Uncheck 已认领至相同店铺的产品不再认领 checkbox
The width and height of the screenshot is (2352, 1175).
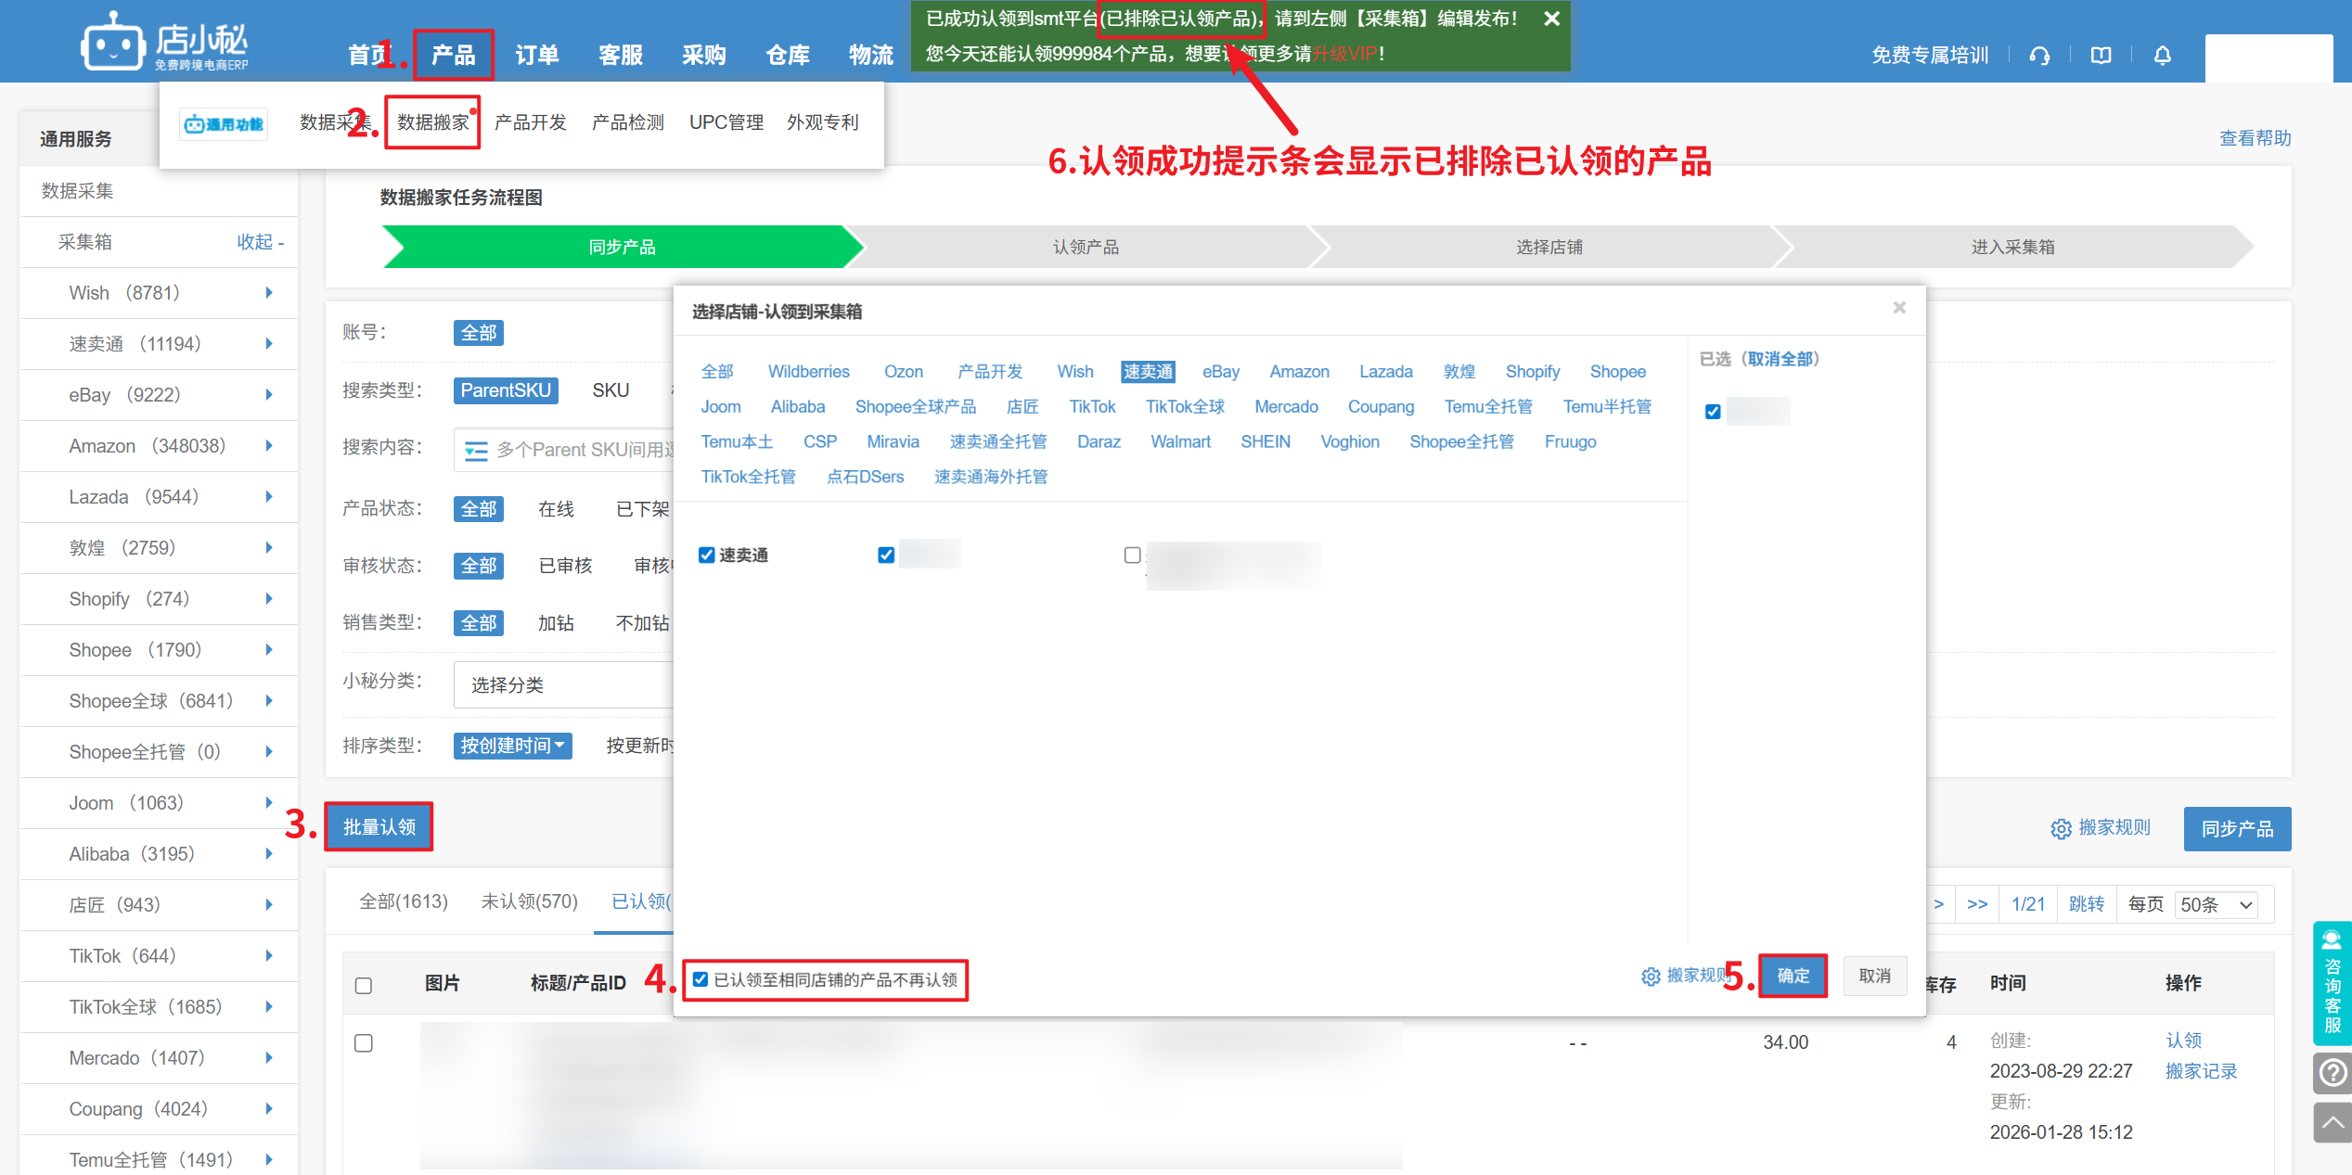tap(700, 979)
